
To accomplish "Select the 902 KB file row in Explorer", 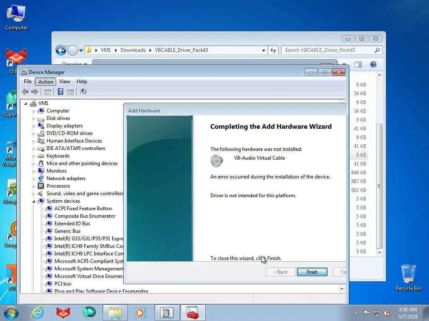I will point(359,190).
